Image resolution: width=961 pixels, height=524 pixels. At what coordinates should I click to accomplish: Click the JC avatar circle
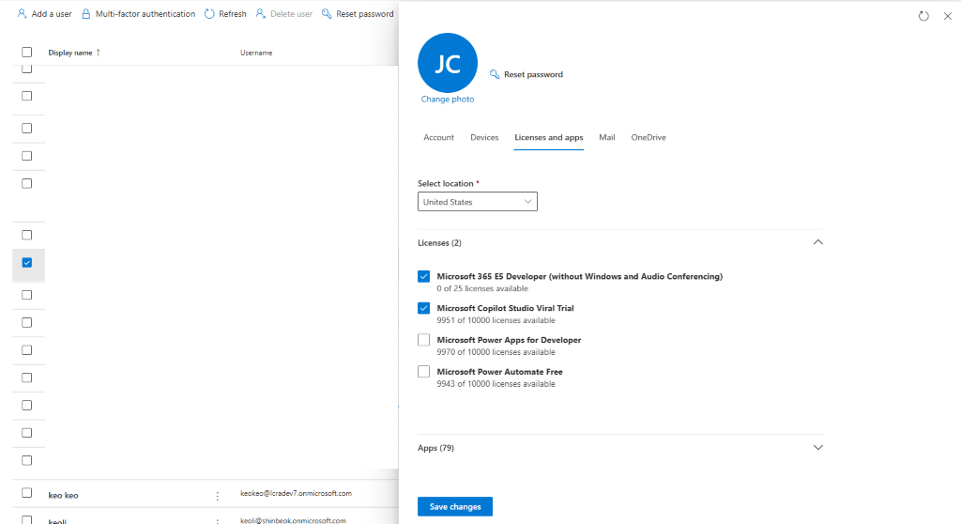(448, 63)
